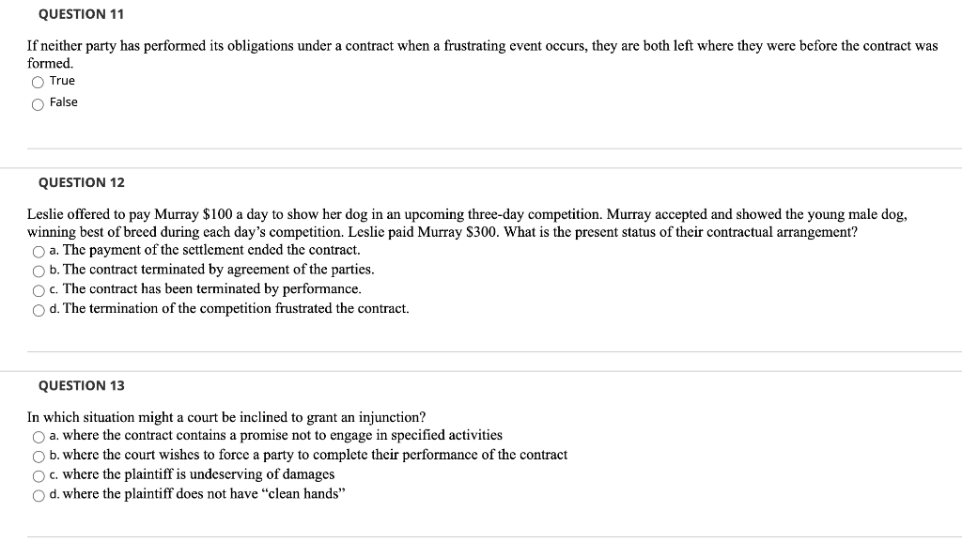Choose option c for Question 12
962x543 pixels.
click(37, 289)
